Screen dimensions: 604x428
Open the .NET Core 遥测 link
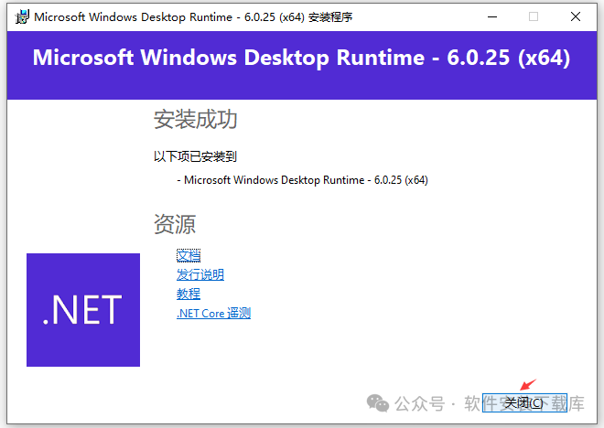tap(214, 313)
